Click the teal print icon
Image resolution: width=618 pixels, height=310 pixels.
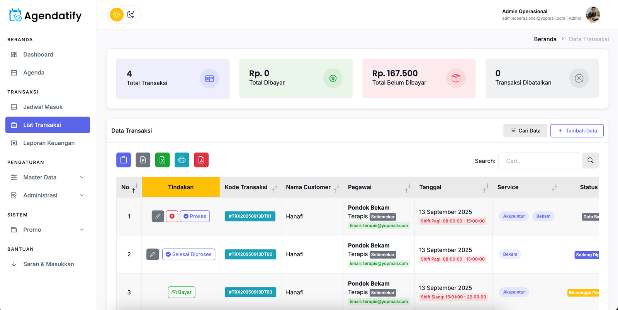point(182,160)
